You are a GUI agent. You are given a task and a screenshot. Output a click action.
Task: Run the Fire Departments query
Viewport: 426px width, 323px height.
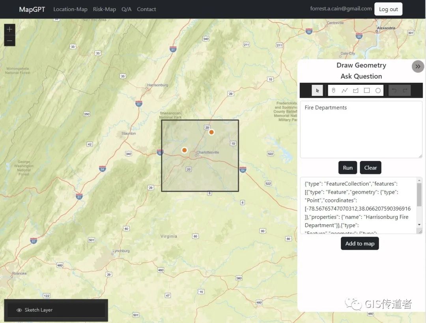click(348, 168)
